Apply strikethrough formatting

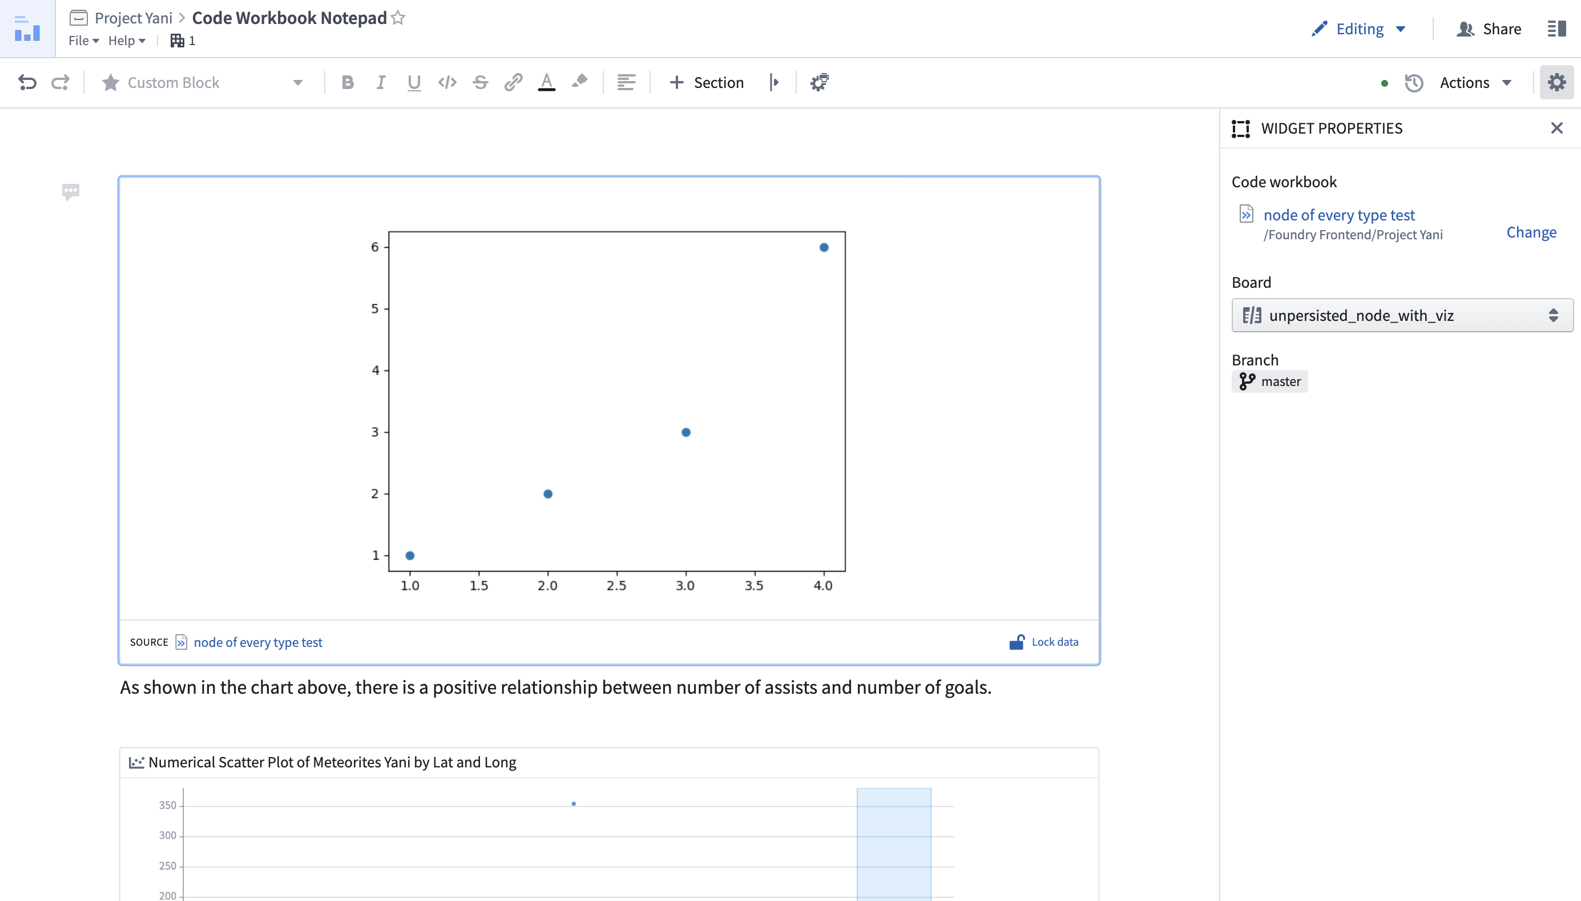pos(481,82)
